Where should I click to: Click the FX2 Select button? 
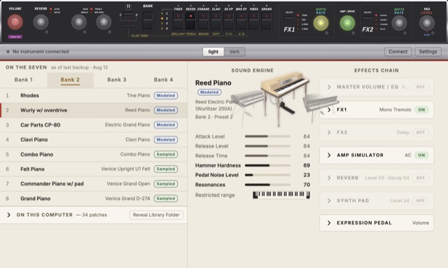point(367,19)
